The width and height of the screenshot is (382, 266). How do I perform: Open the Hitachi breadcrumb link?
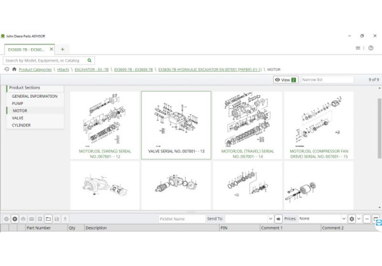coord(62,69)
